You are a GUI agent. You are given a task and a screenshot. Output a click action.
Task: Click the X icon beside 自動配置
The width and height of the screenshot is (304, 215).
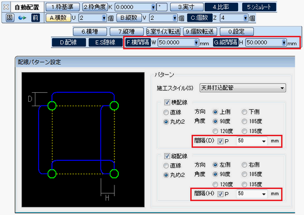tap(6, 7)
